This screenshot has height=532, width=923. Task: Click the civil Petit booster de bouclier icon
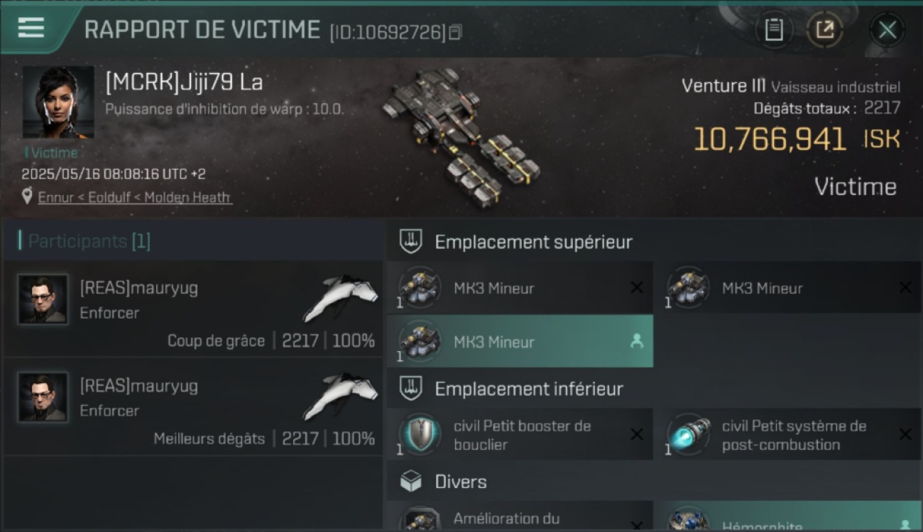pos(420,434)
